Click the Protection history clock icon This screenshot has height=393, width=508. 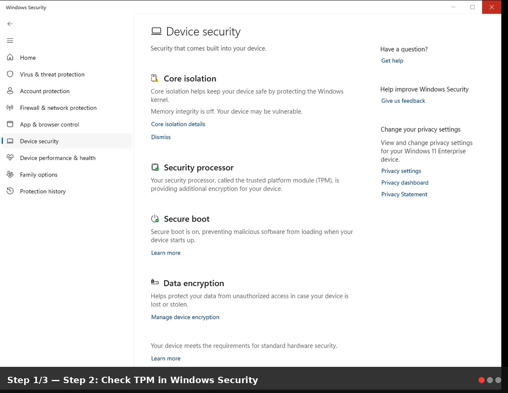pos(10,191)
